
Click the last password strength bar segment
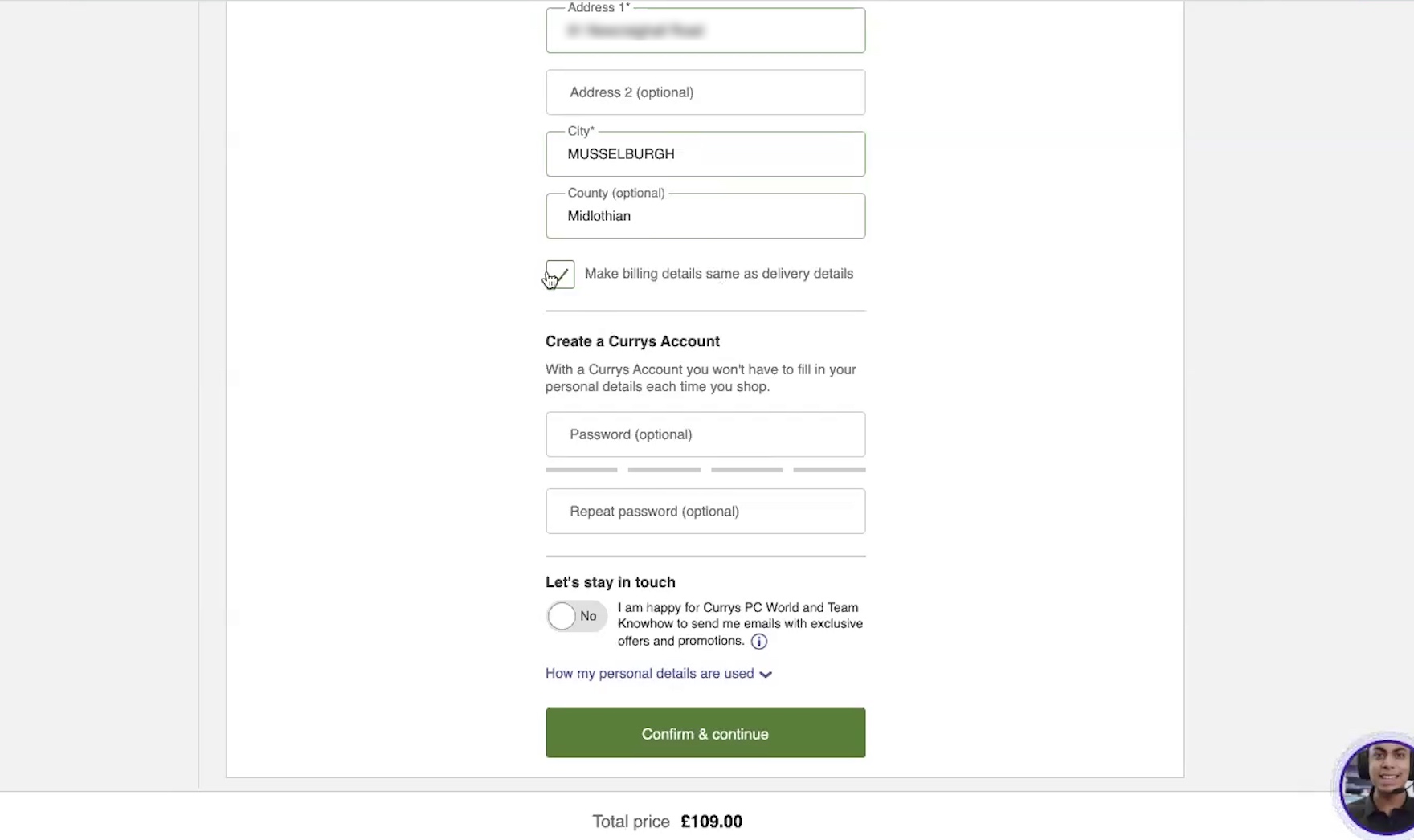click(829, 470)
